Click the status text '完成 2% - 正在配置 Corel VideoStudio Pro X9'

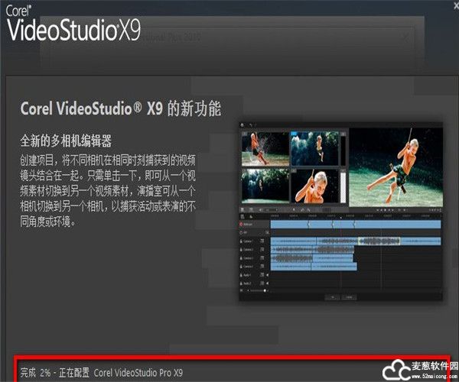[101, 373]
